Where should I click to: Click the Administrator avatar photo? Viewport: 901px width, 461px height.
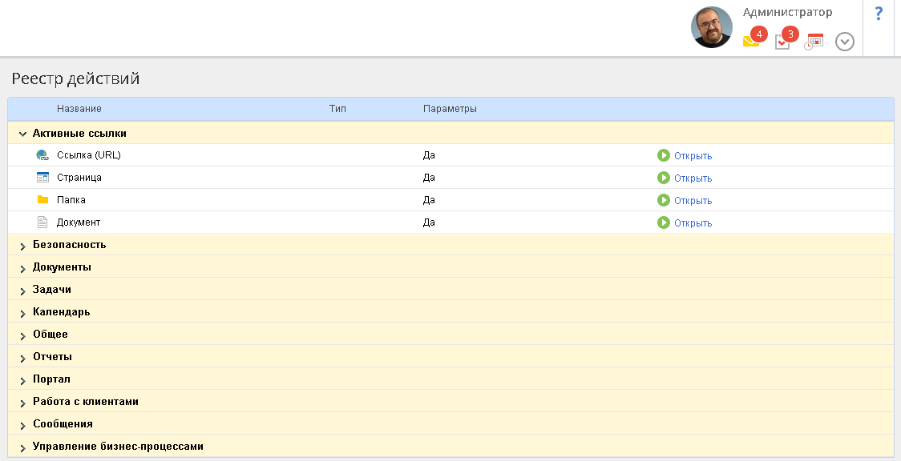pos(711,27)
